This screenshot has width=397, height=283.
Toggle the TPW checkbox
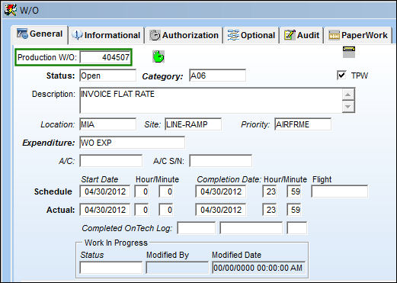(341, 76)
